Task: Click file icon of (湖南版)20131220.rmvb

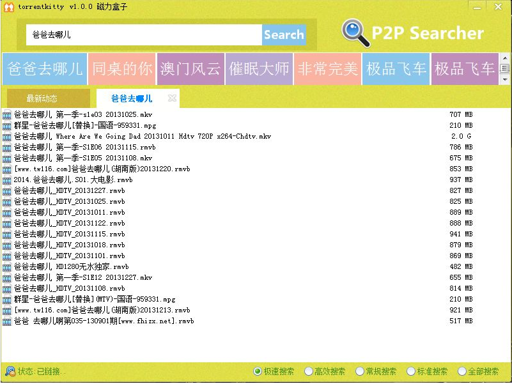Action: [7, 169]
